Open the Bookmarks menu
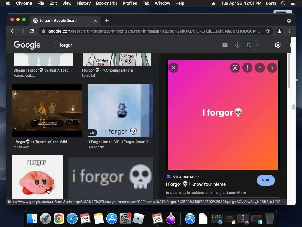This screenshot has width=302, height=227. click(x=107, y=3)
